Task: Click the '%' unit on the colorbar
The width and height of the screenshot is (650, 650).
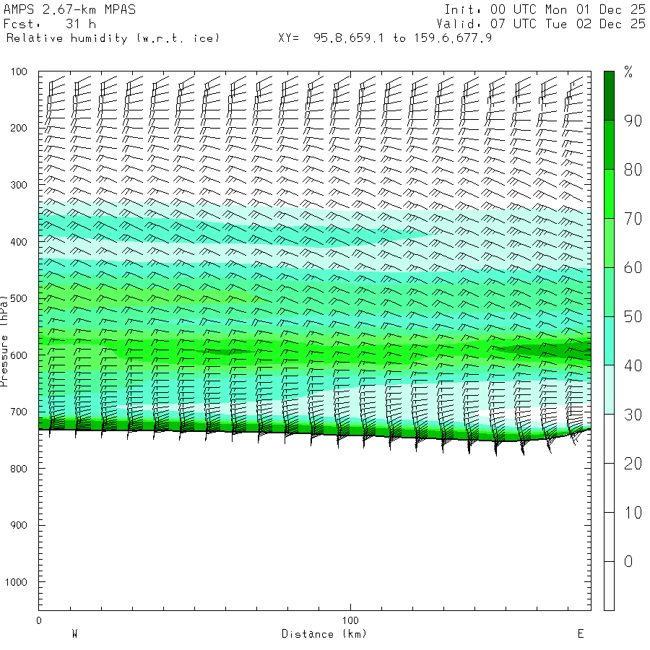Action: tap(628, 72)
